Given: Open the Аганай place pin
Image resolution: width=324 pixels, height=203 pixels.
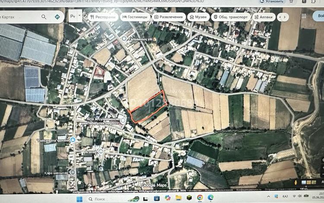Looking at the screenshot, I should pos(100,151).
